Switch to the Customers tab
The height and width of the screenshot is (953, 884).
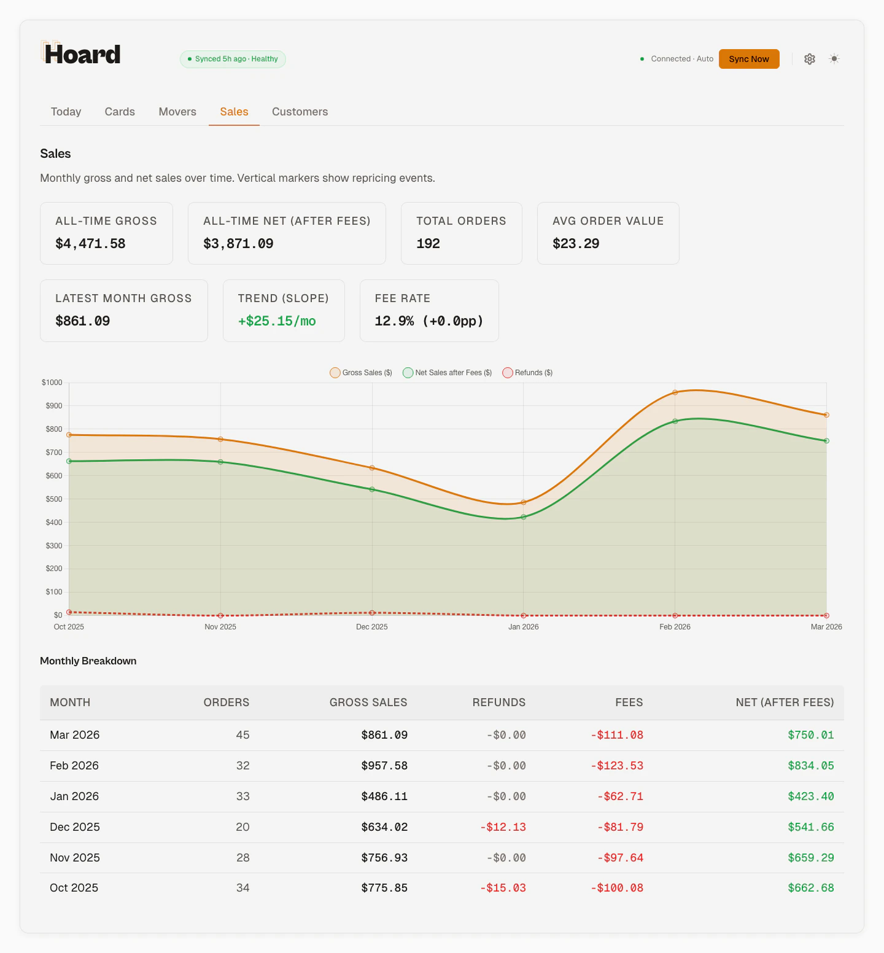[x=300, y=112]
